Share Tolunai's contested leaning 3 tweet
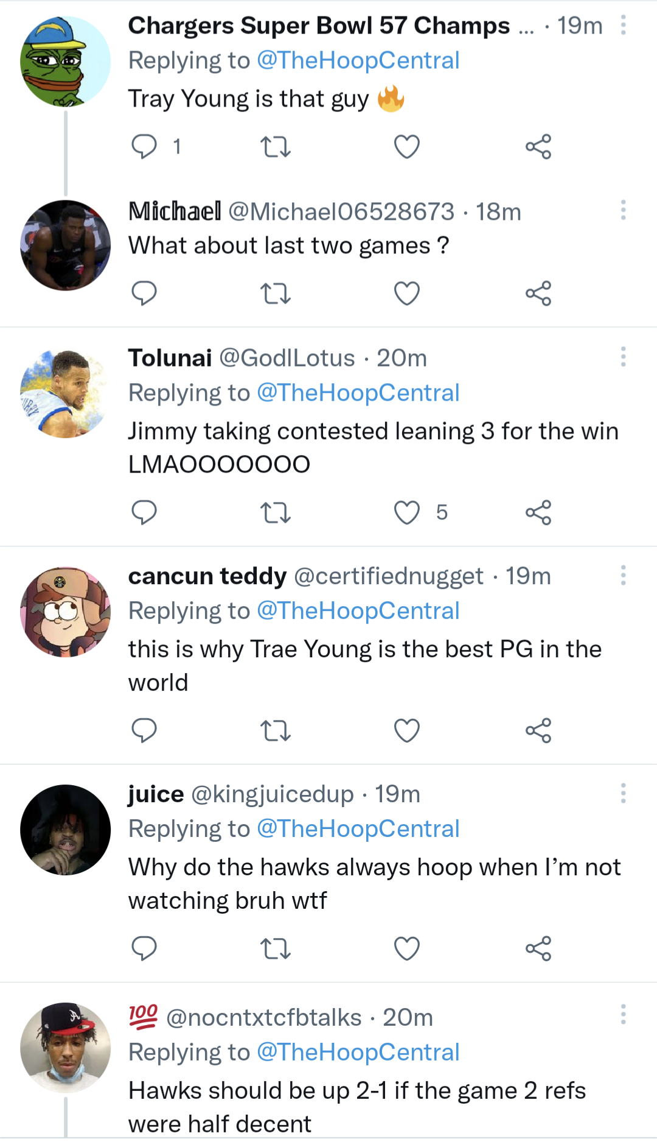Viewport: 657px width, 1147px height. pyautogui.click(x=538, y=512)
